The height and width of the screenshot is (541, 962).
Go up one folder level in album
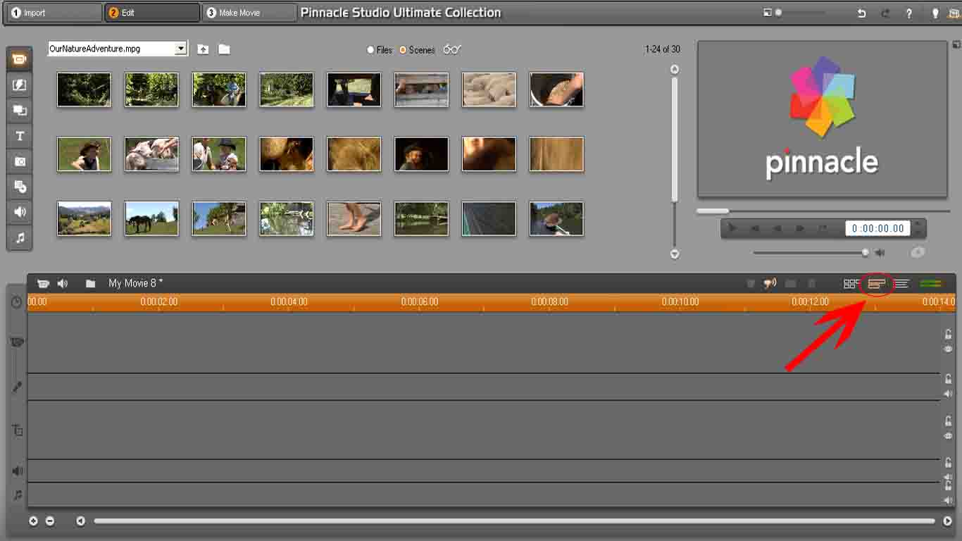(x=203, y=49)
